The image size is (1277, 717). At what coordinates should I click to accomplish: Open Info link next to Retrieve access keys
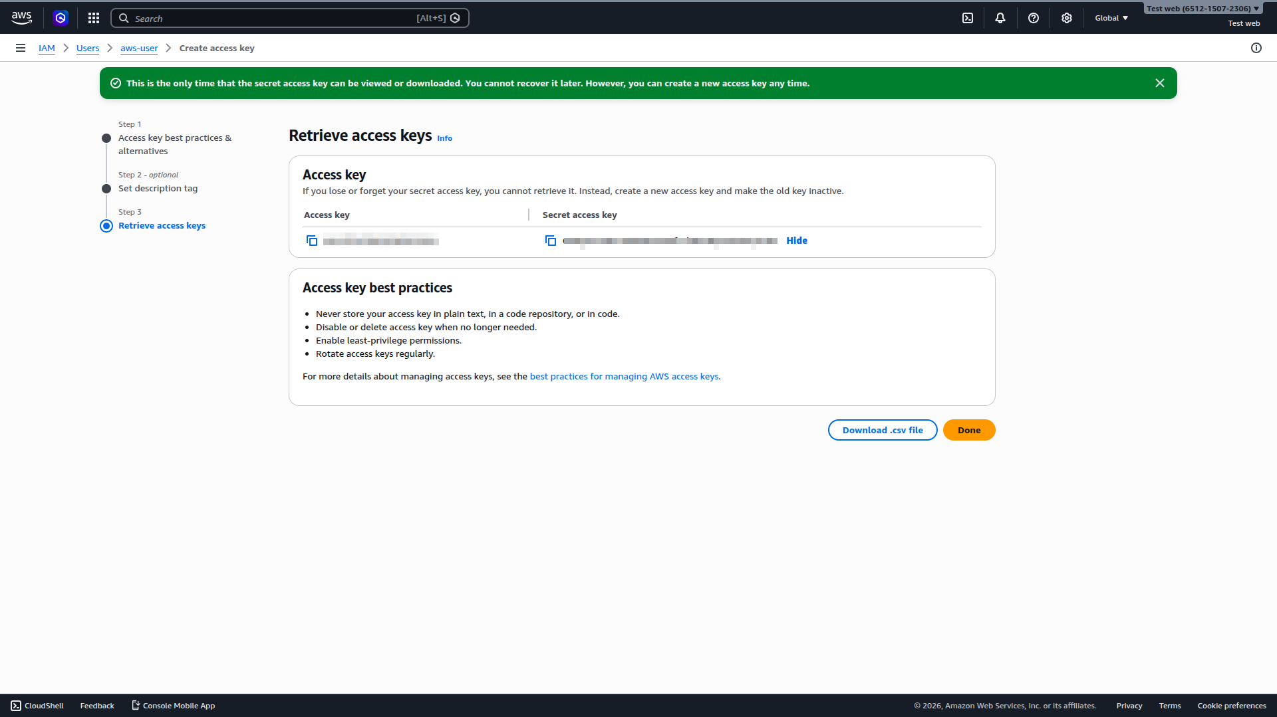point(444,138)
